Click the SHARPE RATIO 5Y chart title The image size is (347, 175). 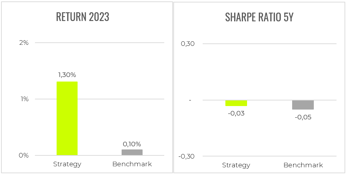(x=259, y=17)
